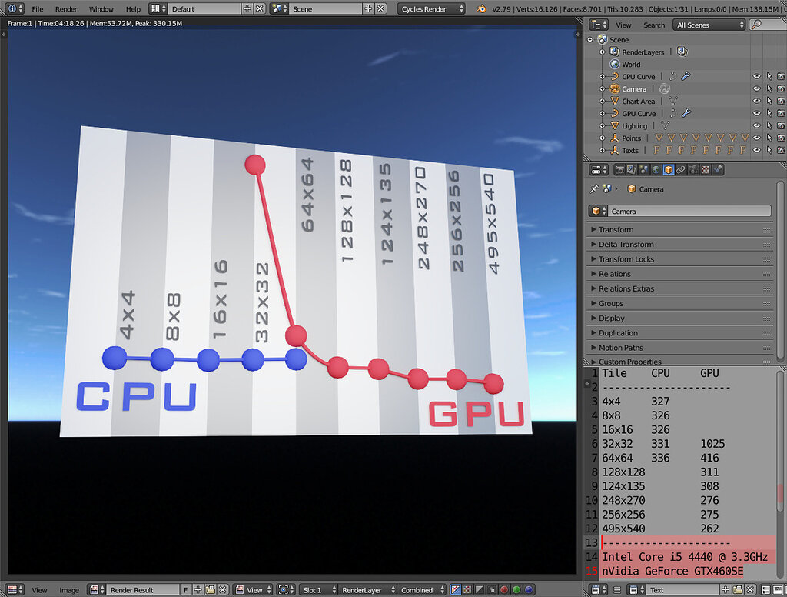Expand the Display panel
787x597 pixels.
click(680, 318)
